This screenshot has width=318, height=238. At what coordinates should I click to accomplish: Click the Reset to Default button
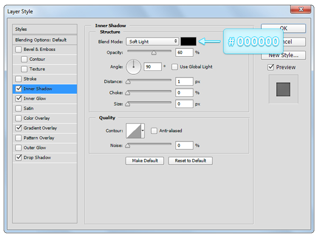[x=190, y=161]
